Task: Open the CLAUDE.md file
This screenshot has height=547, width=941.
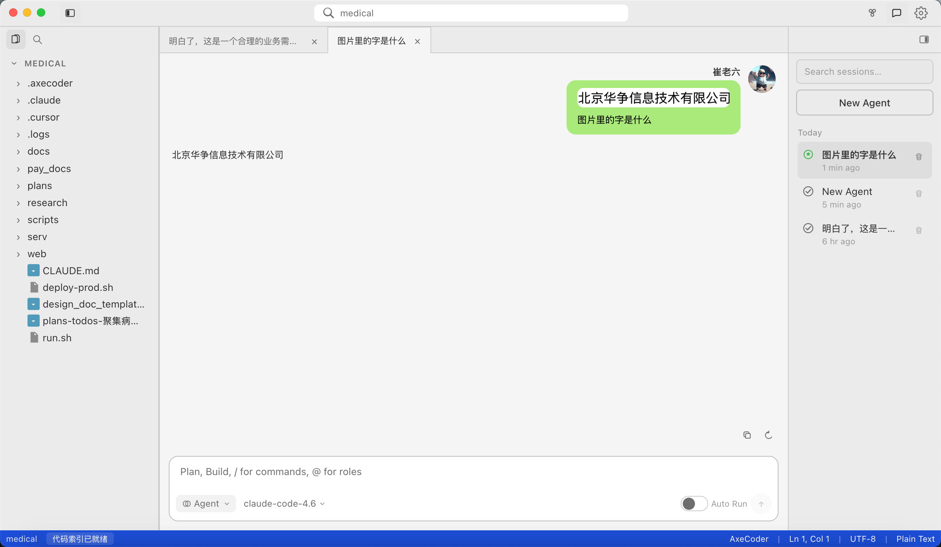Action: [x=71, y=271]
